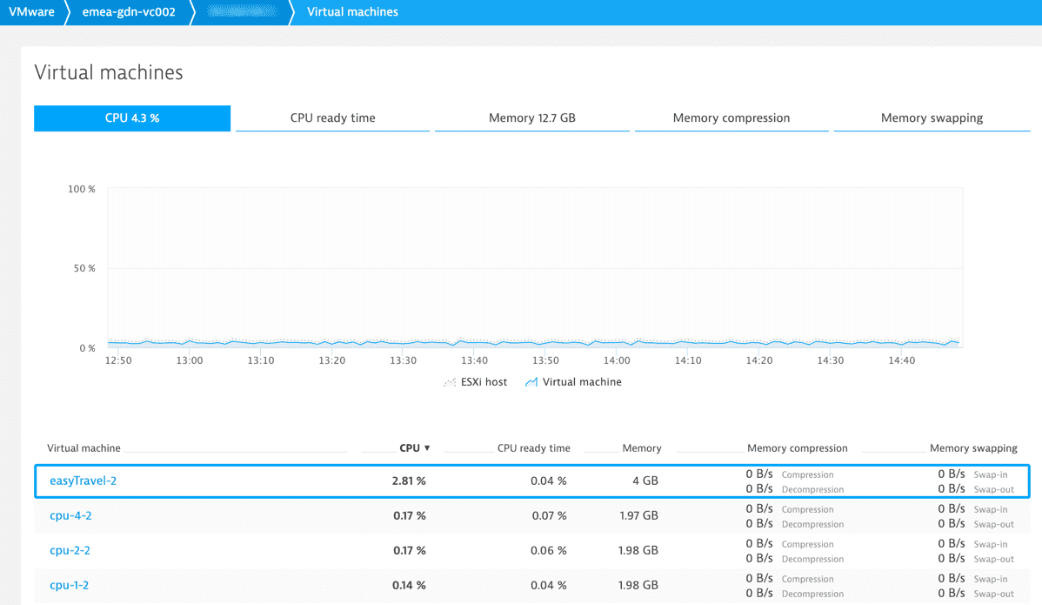Click the blurred host breadcrumb item
The height and width of the screenshot is (605, 1042).
point(242,12)
